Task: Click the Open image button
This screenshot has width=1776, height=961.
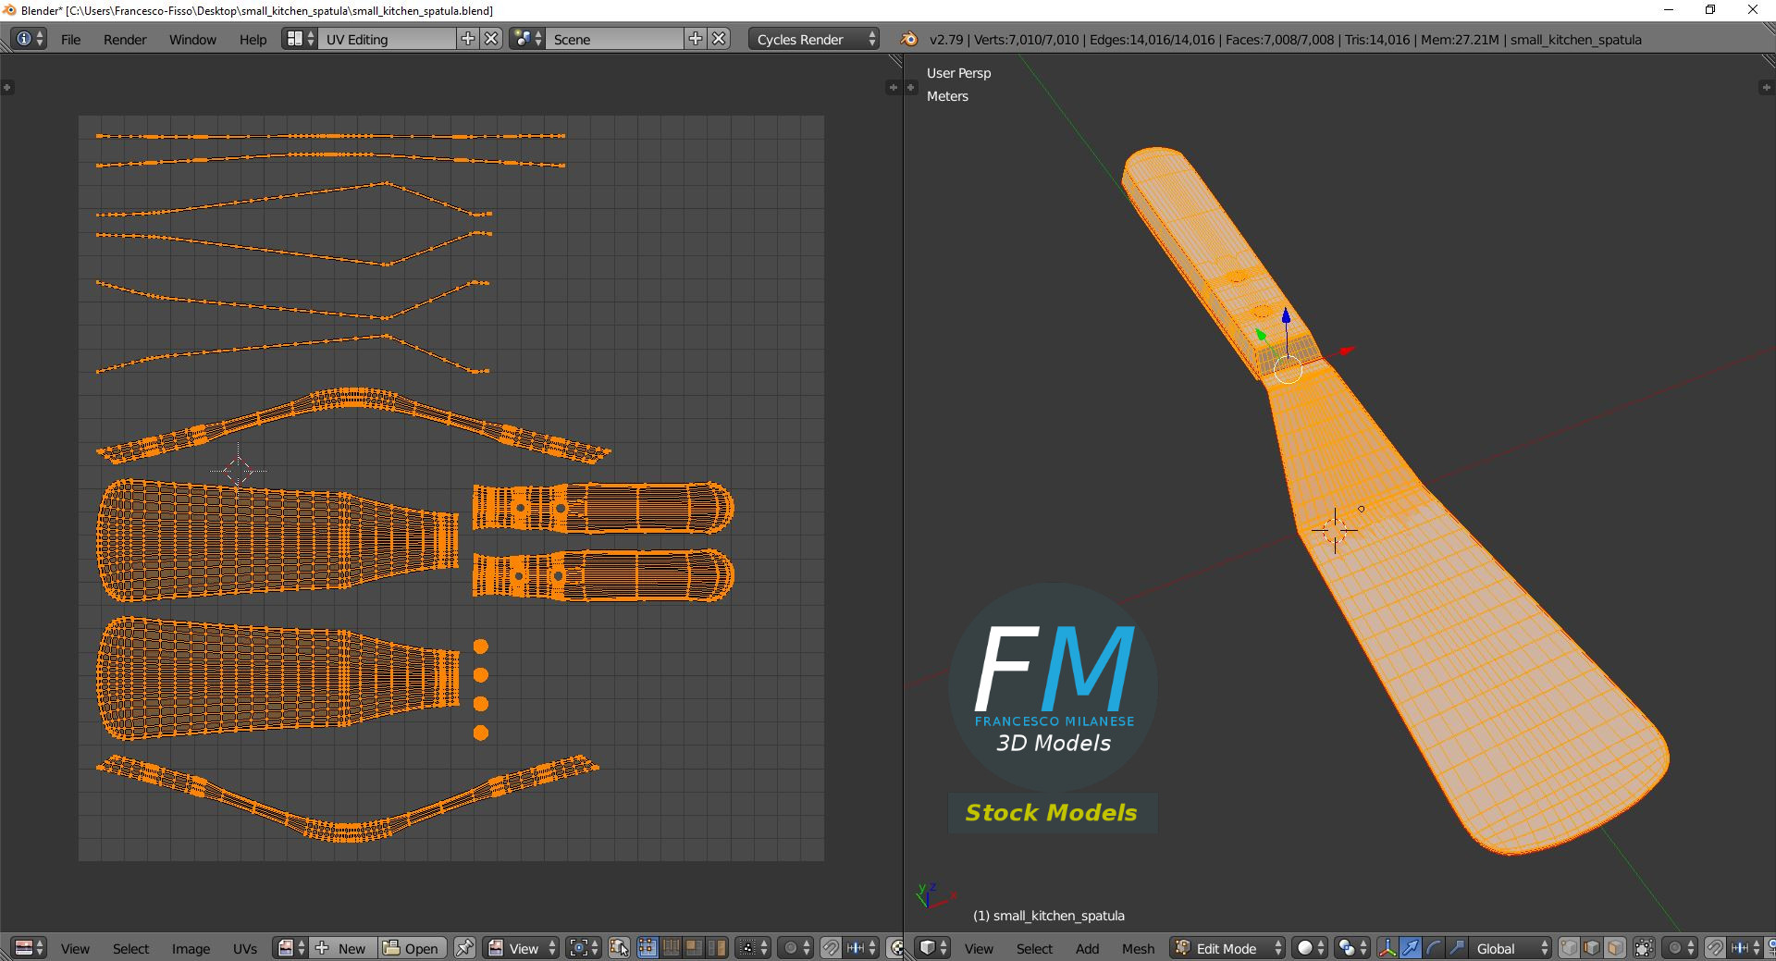Action: [412, 948]
